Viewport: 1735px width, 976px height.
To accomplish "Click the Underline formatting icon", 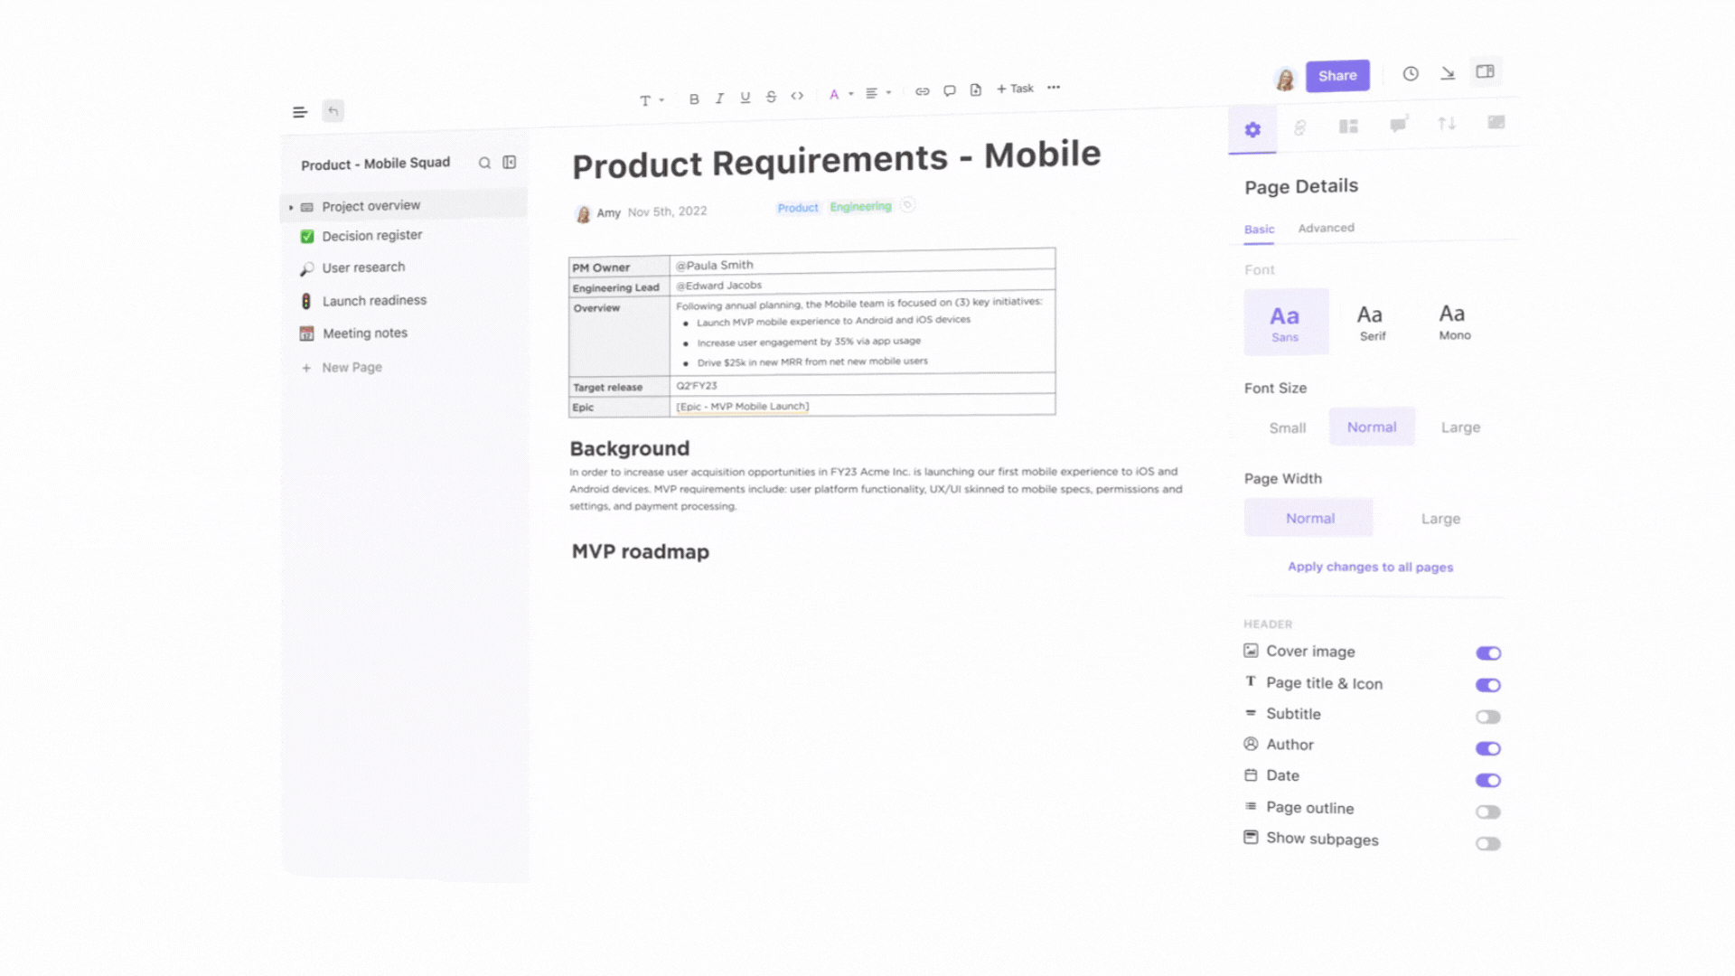I will point(745,97).
